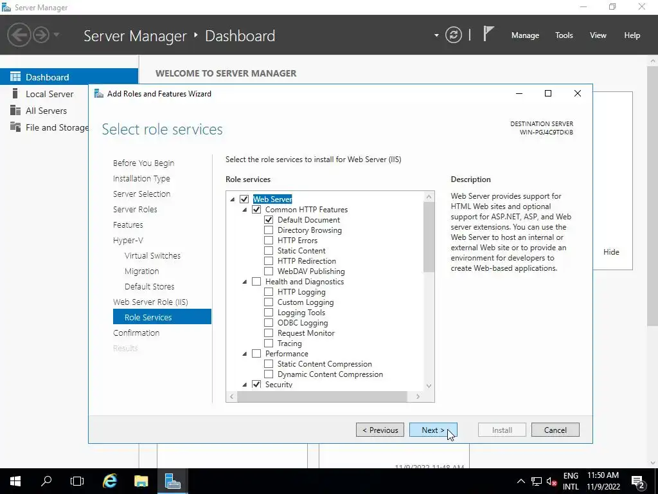The height and width of the screenshot is (494, 658).
Task: Open the Action Center notifications
Action: click(638, 481)
